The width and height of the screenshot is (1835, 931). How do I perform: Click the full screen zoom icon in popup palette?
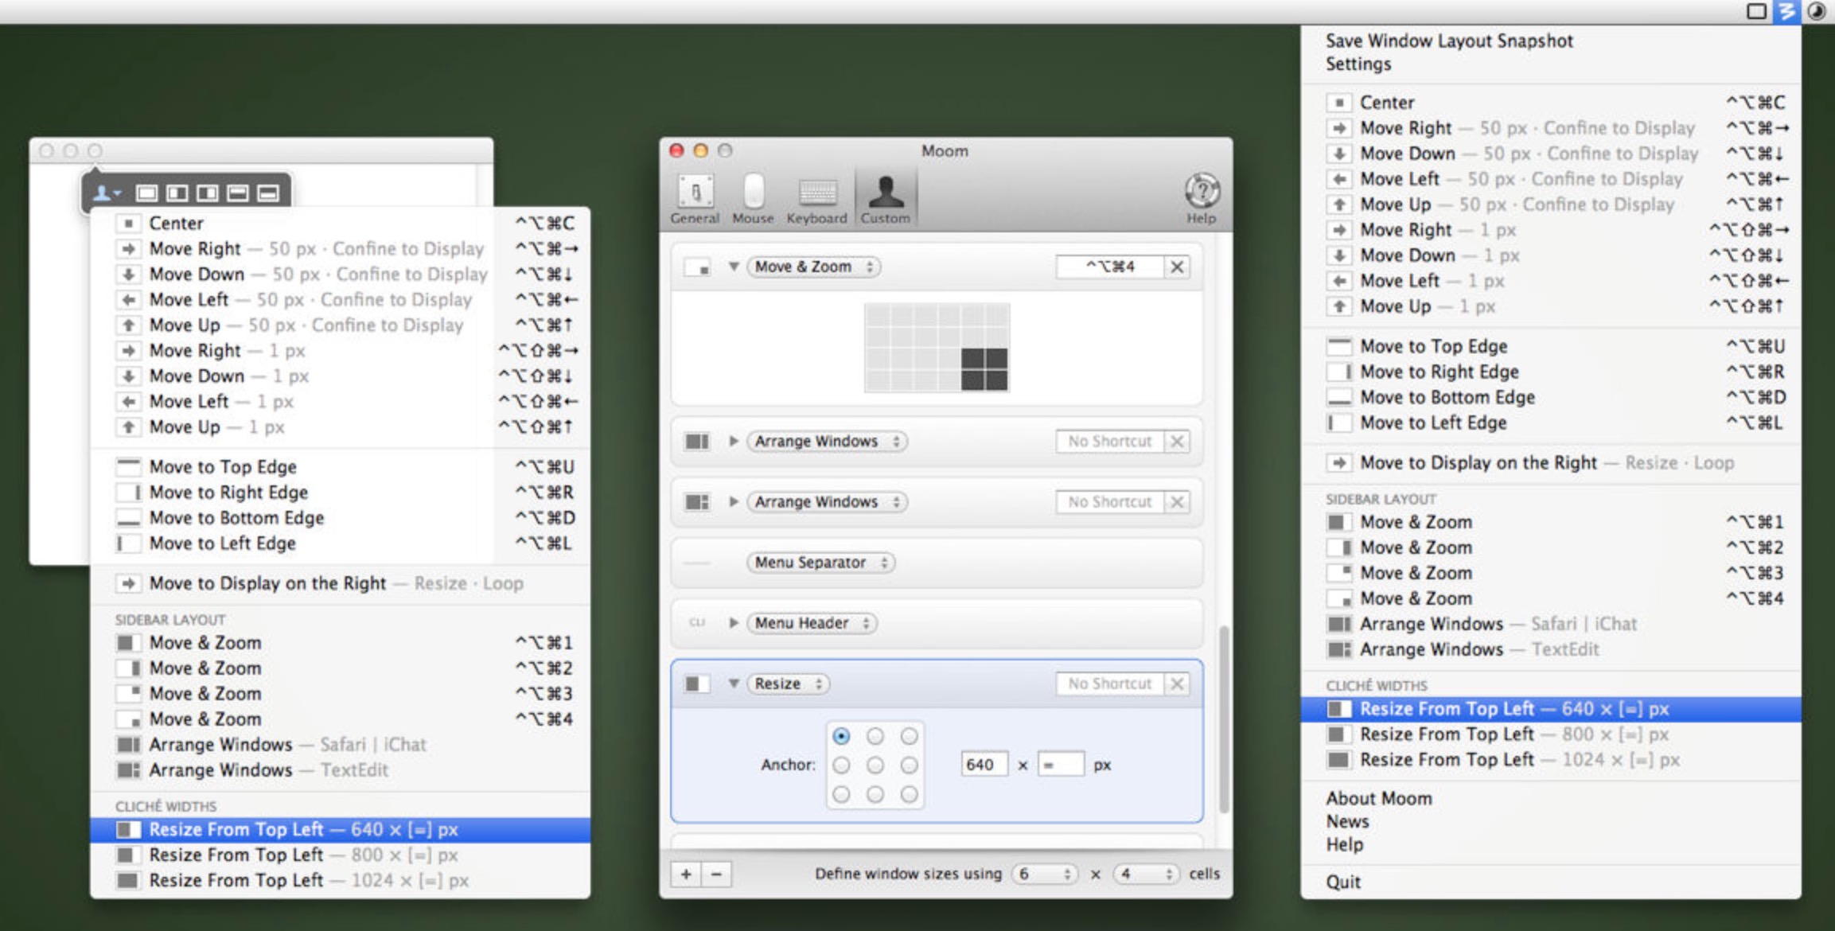pyautogui.click(x=146, y=193)
